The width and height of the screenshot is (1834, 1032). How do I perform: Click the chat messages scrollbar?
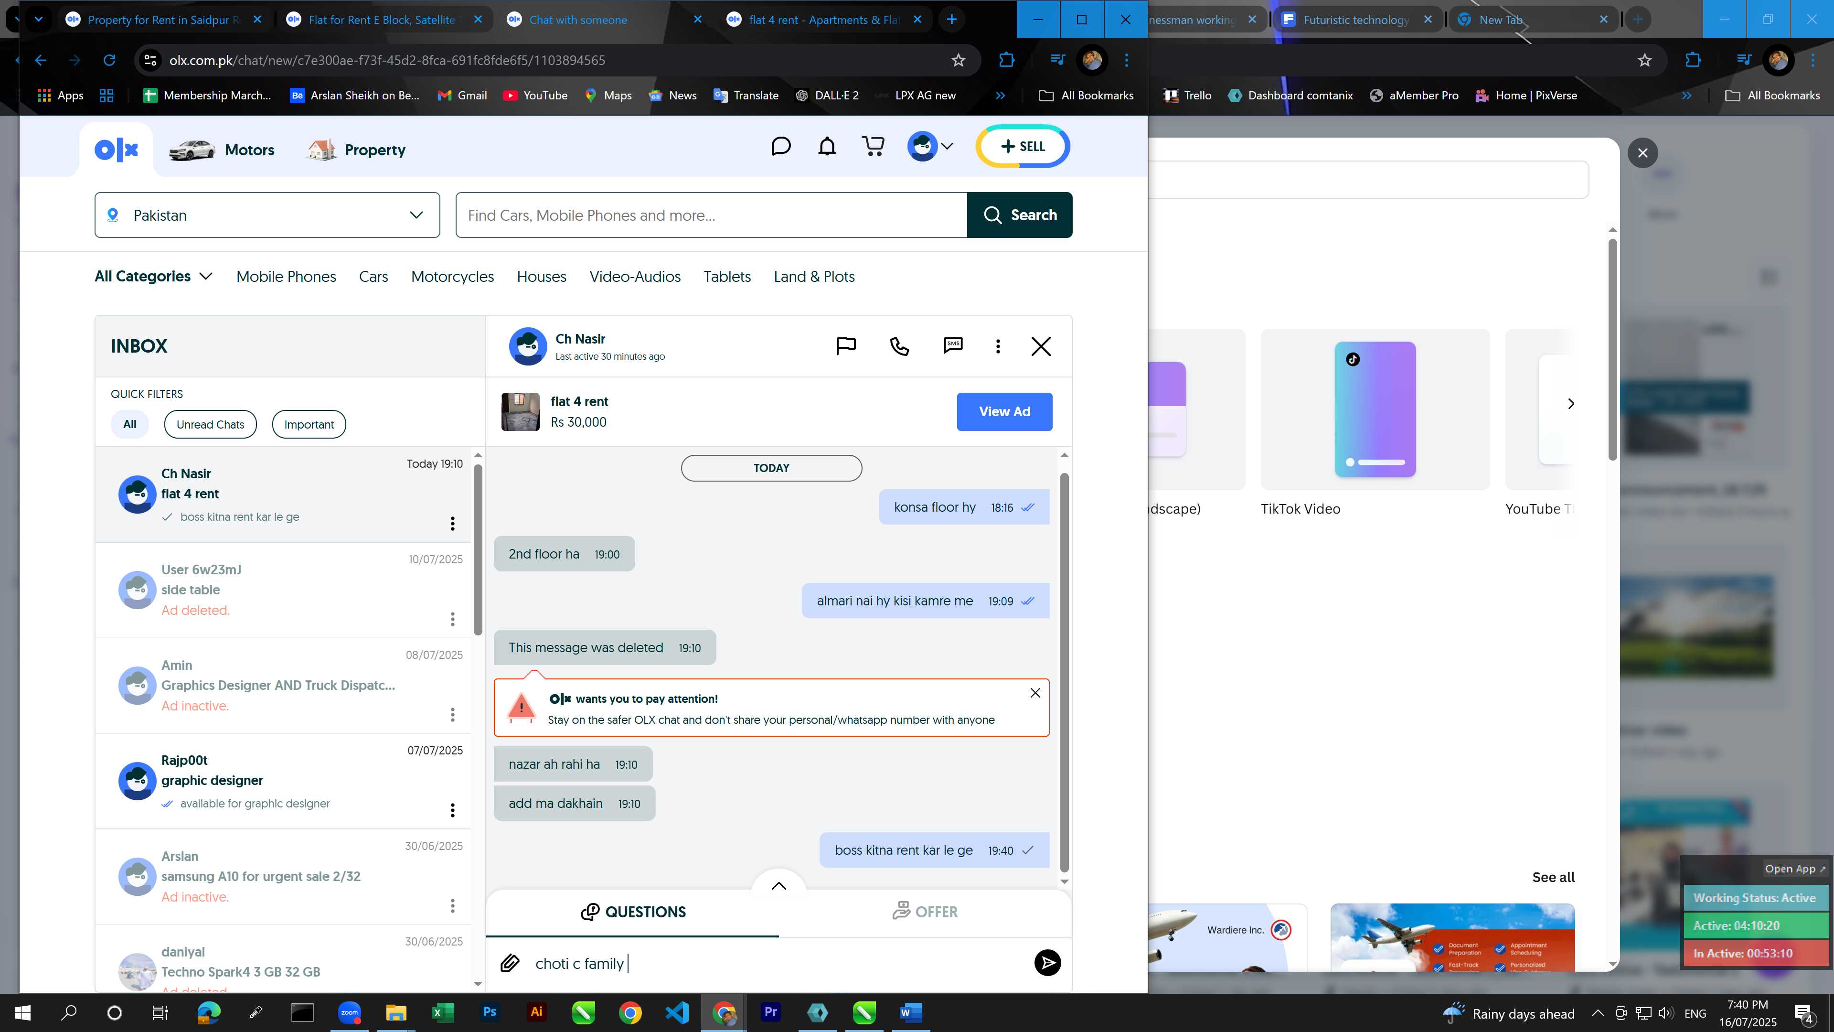1065,672
